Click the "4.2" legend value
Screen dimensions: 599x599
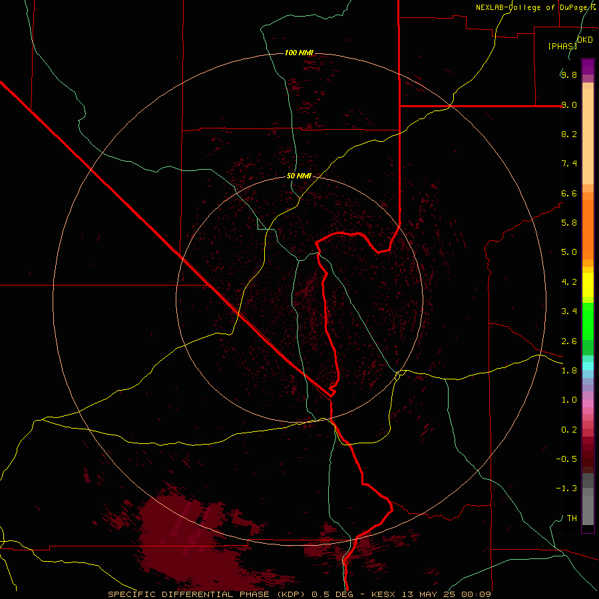569,282
